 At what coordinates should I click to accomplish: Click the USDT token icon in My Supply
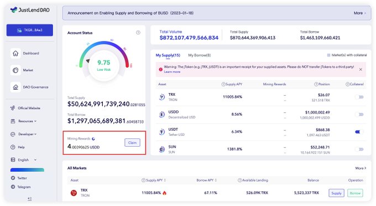tap(162, 132)
